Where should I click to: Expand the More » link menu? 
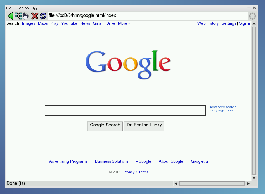click(x=124, y=23)
